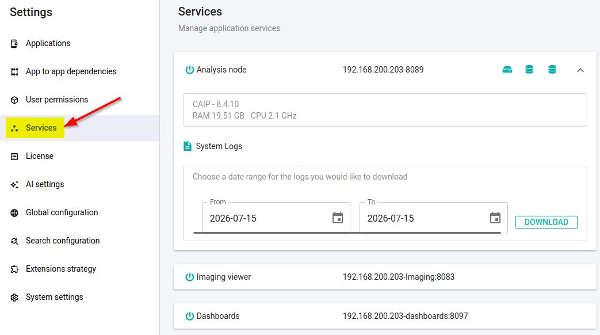Click the System Logs file icon

(188, 146)
